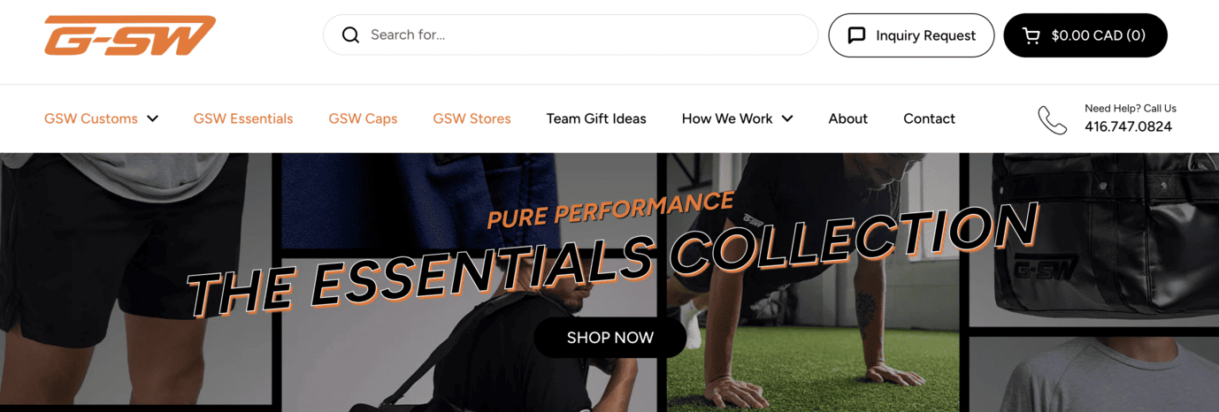Click the Inquiry Request button
Image resolution: width=1219 pixels, height=412 pixels.
click(x=911, y=35)
